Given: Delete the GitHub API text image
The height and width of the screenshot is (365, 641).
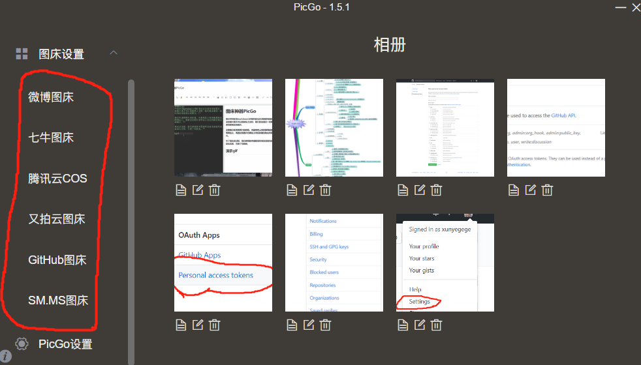Looking at the screenshot, I should [547, 190].
